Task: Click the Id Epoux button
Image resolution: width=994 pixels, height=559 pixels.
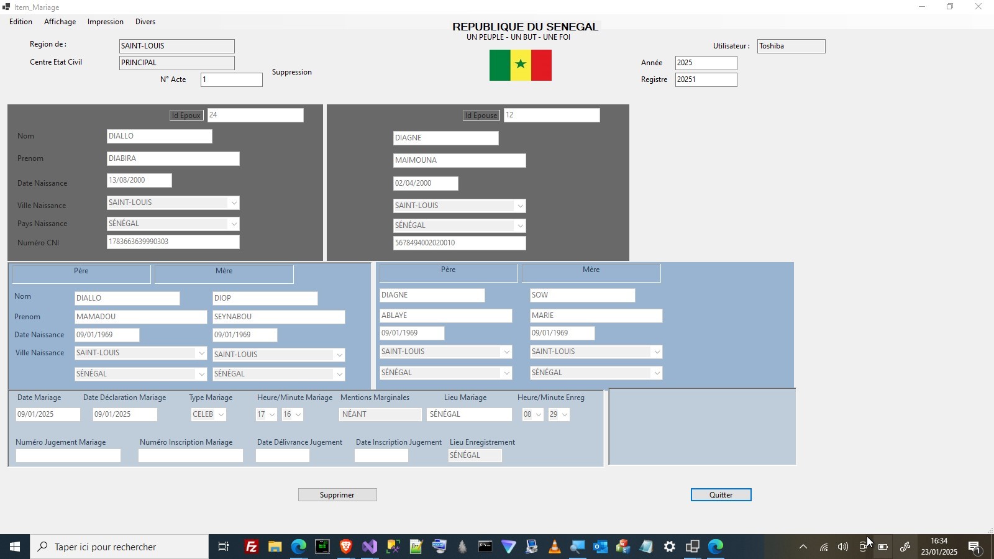Action: [186, 116]
